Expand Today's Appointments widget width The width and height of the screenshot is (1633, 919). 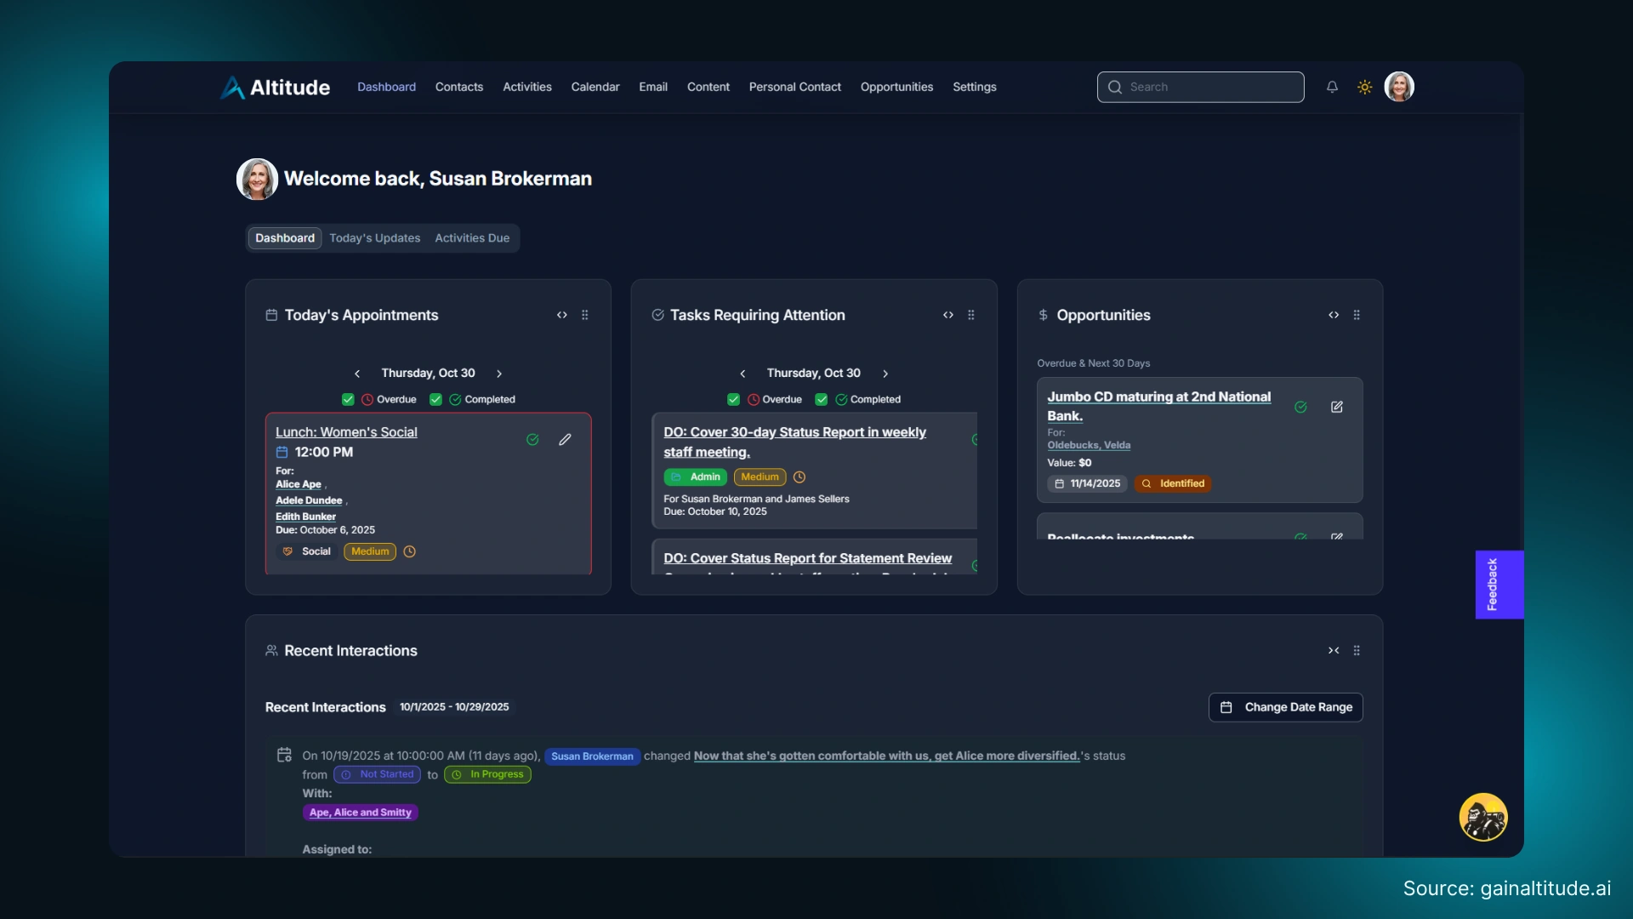coord(562,315)
